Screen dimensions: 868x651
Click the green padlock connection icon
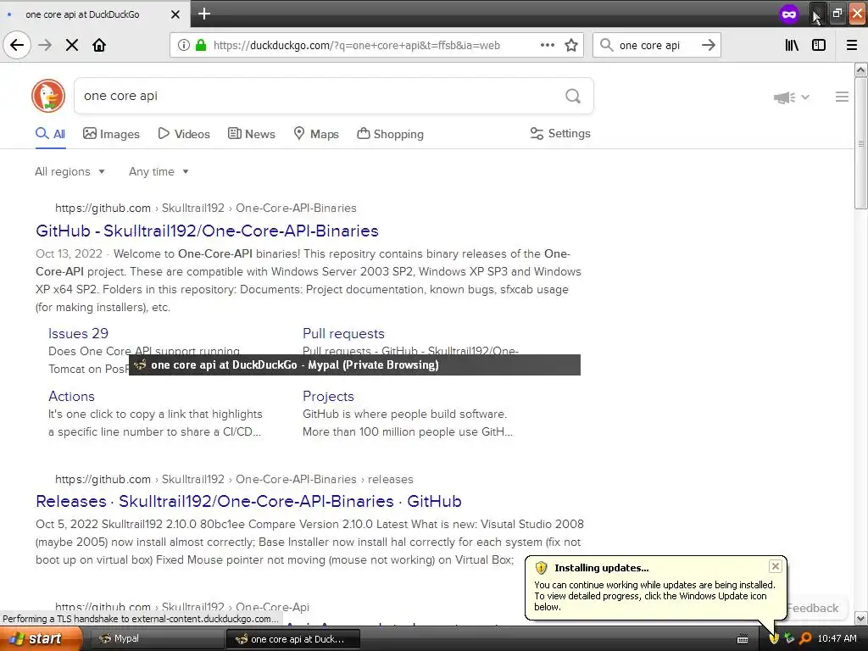click(201, 45)
